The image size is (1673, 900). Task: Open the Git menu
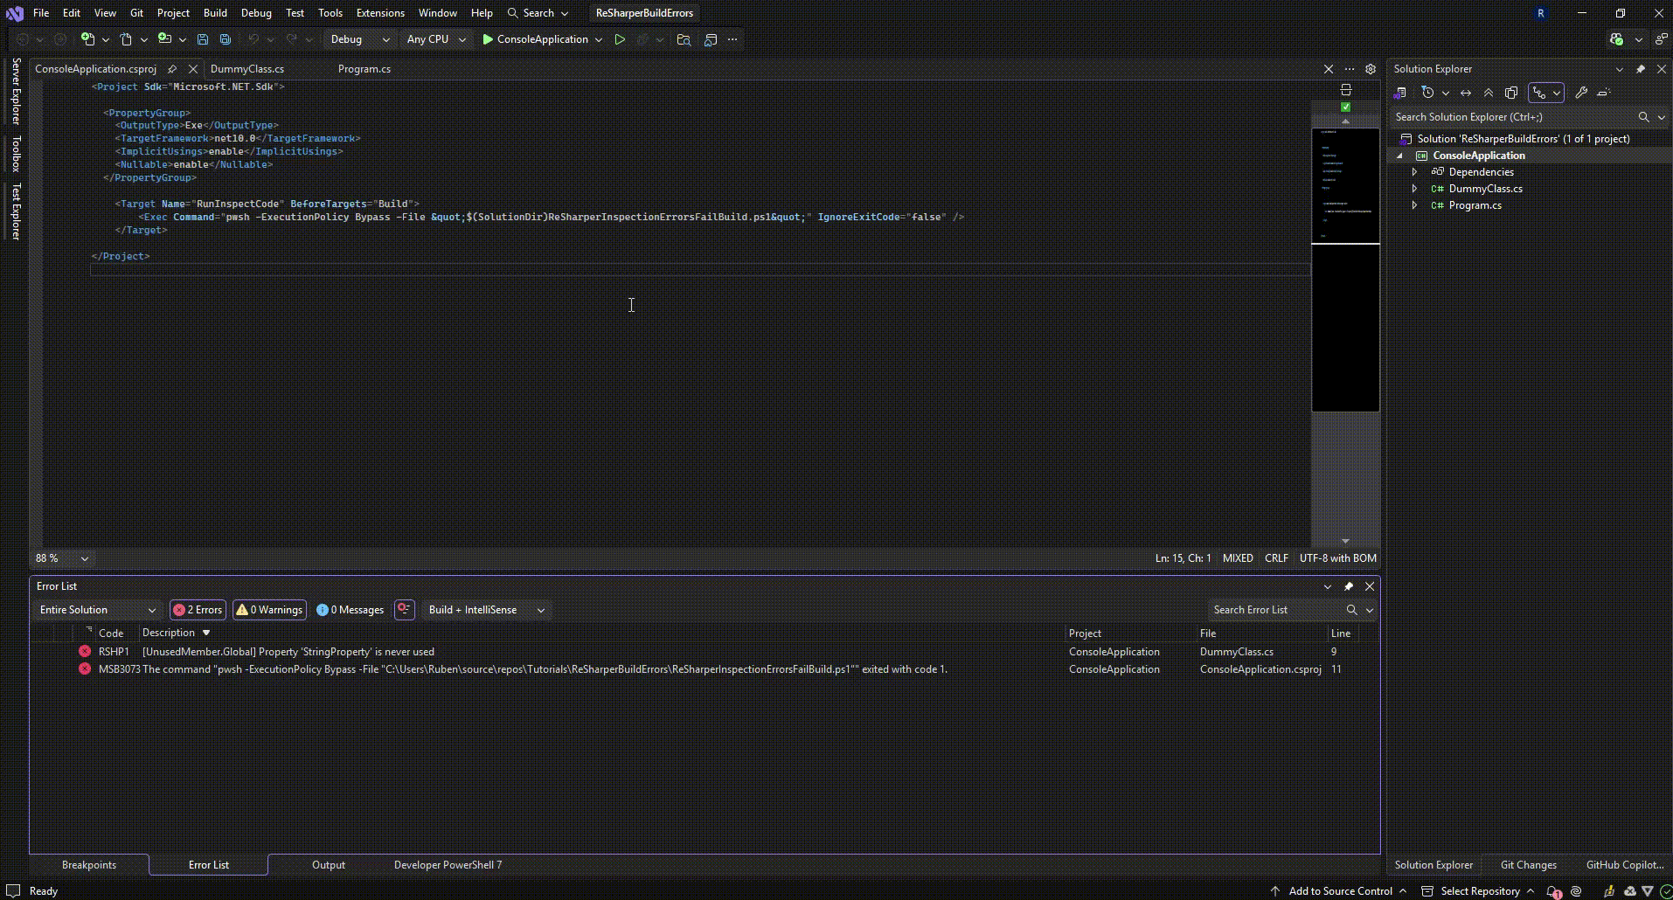point(137,13)
